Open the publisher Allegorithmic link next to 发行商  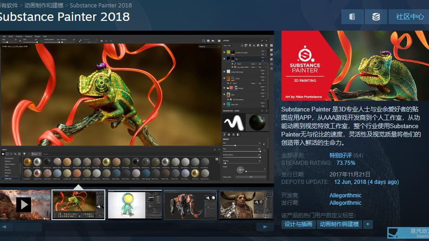(345, 202)
